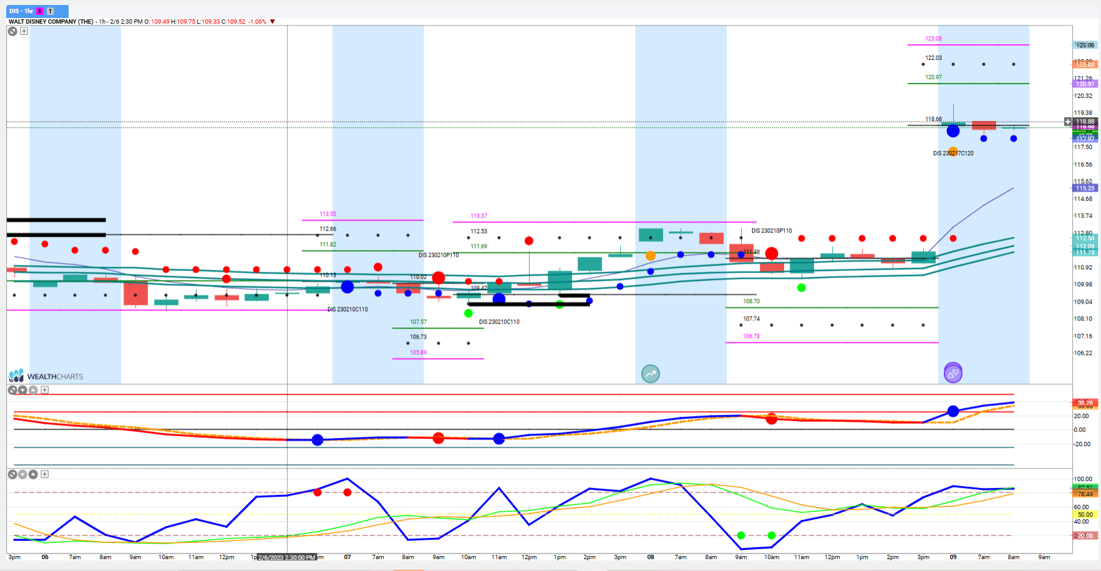Image resolution: width=1101 pixels, height=571 pixels.
Task: Move middle oscillator pane down with arrow icon
Action: (x=22, y=390)
